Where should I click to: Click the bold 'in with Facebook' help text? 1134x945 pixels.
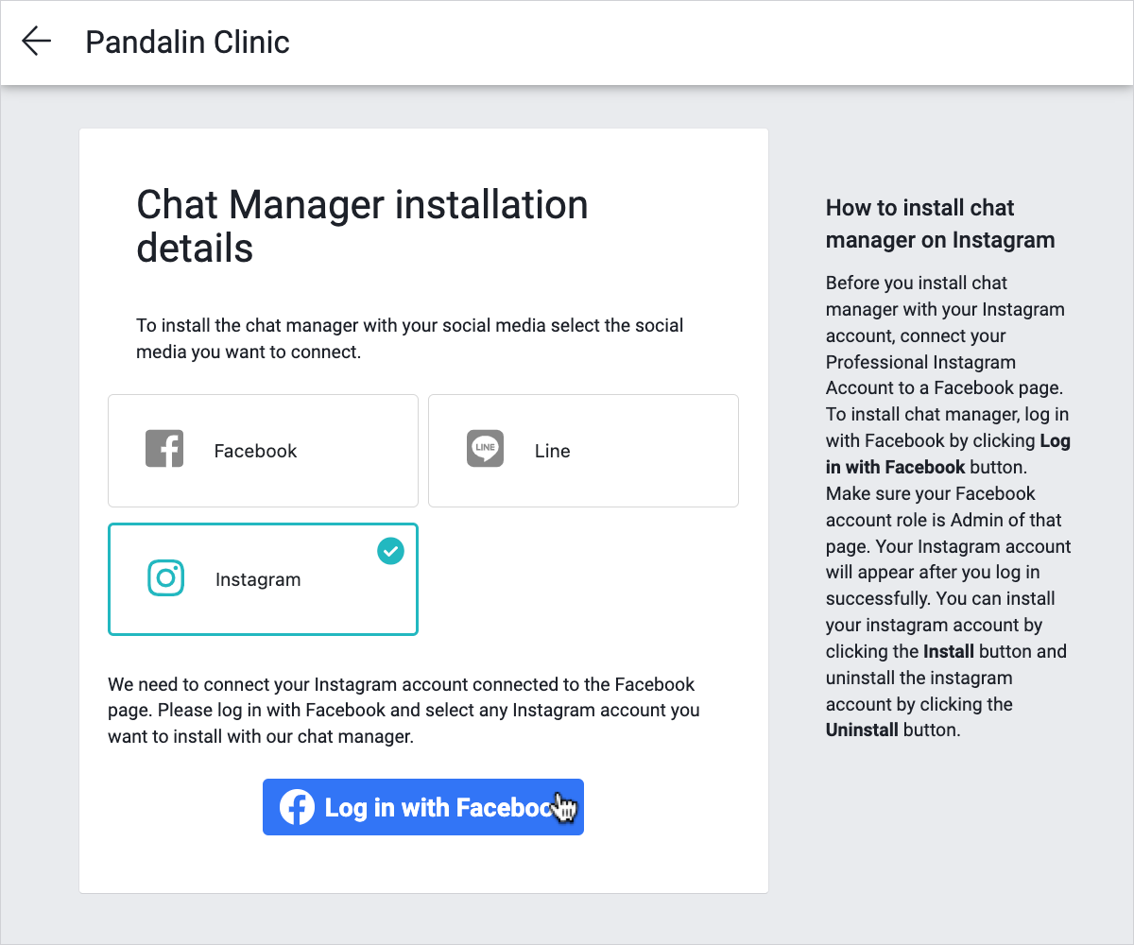[895, 467]
